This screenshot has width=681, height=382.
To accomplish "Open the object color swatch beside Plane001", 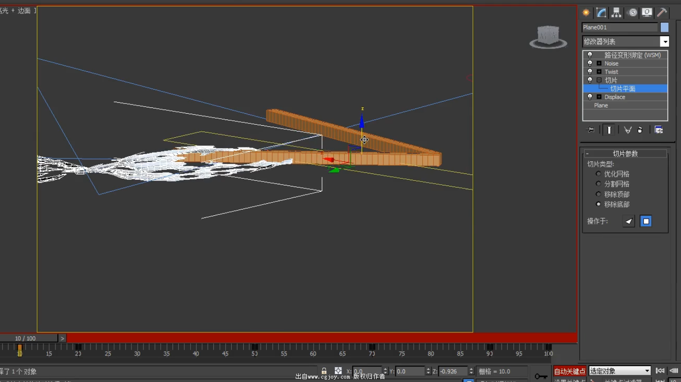I will coord(665,27).
